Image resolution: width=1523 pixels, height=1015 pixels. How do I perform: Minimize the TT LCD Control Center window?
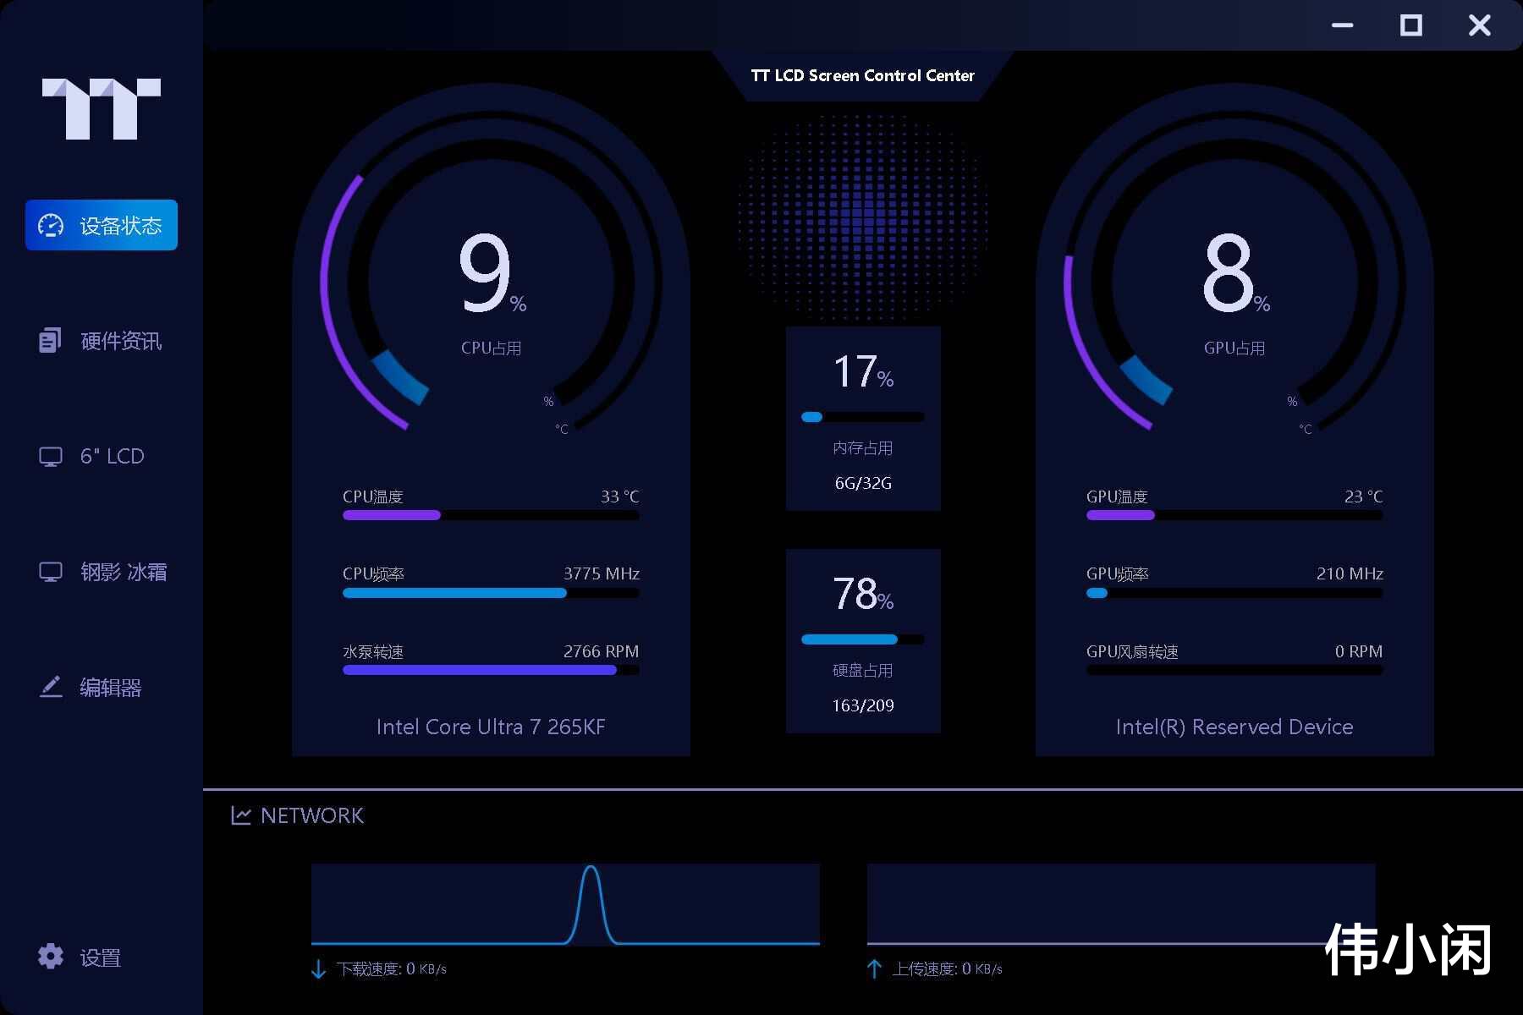pos(1343,25)
